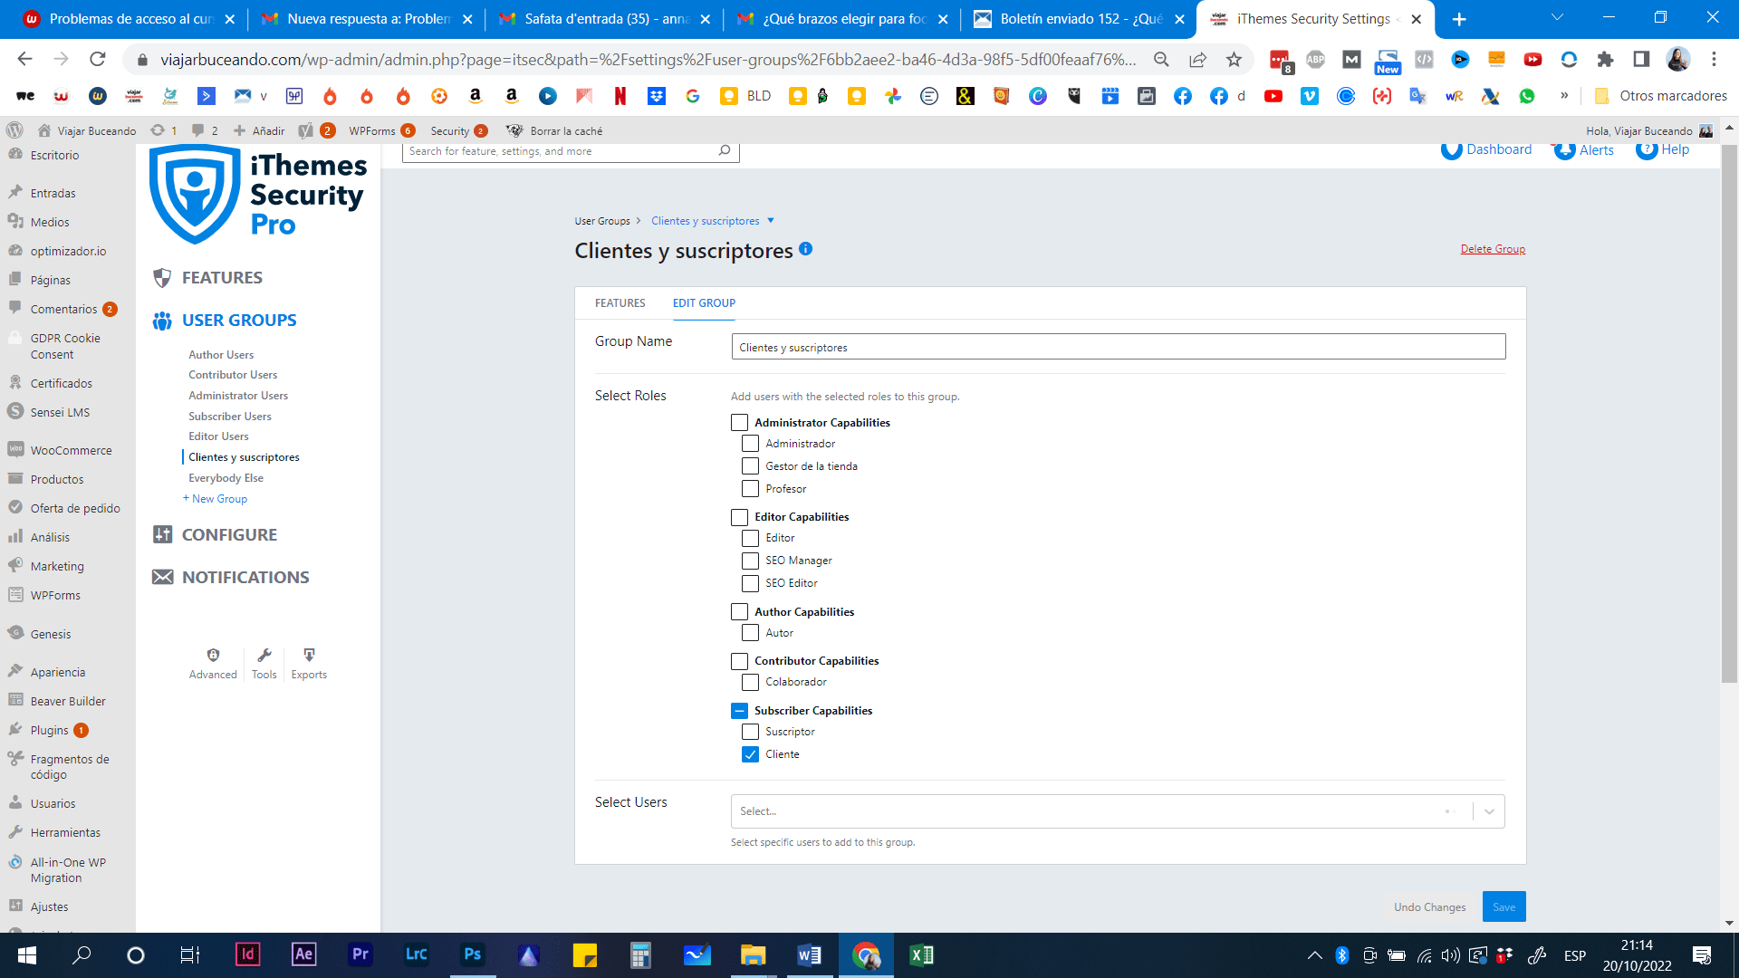Open iThemes Alerts icon
The width and height of the screenshot is (1739, 978).
(1564, 150)
